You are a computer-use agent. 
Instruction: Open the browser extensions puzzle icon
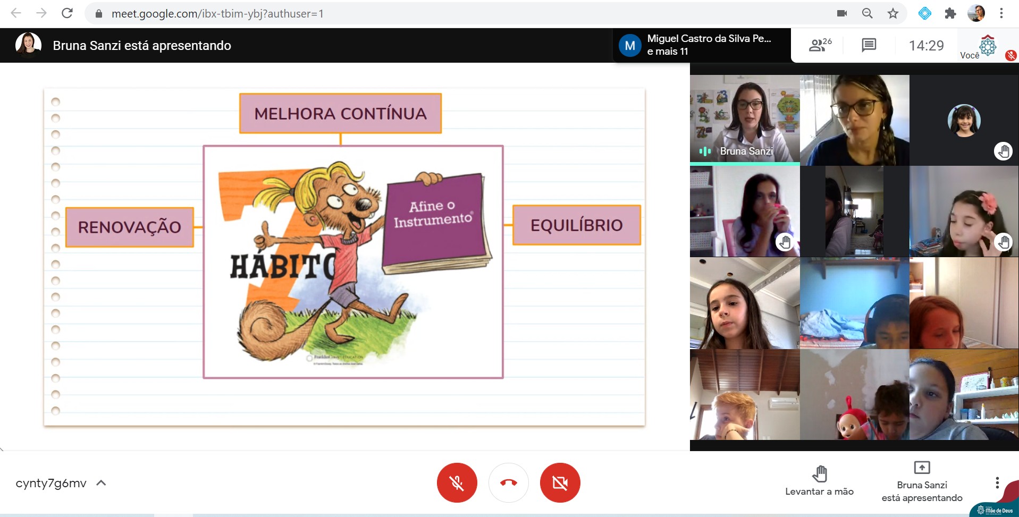coord(950,13)
